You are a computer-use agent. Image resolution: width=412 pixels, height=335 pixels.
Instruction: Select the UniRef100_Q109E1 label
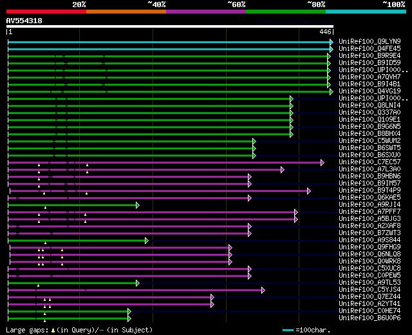[x=370, y=119]
